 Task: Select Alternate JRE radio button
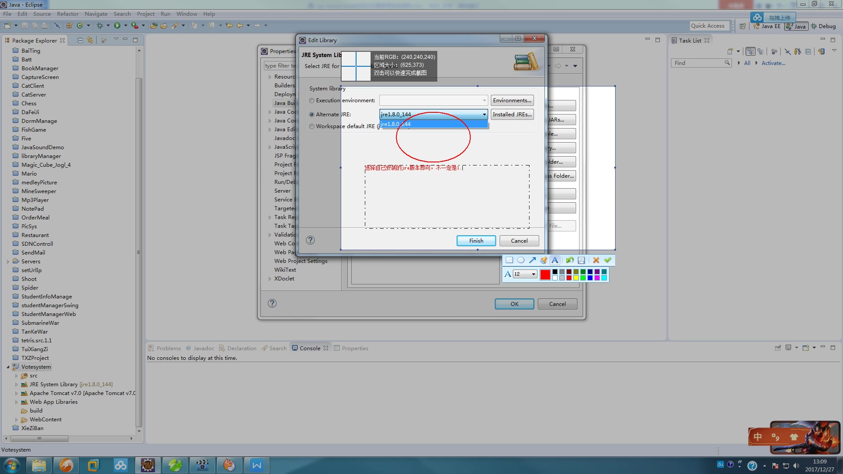click(312, 115)
